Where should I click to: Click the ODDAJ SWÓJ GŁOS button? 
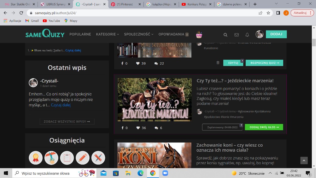(x=264, y=127)
